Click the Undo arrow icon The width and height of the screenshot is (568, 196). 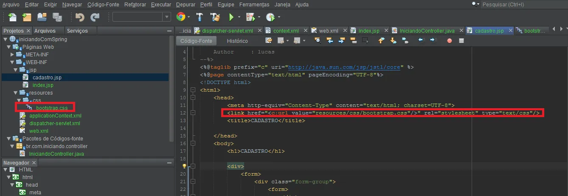(80, 17)
